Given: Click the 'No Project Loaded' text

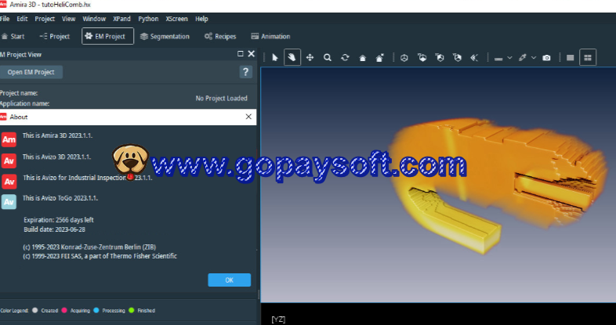Looking at the screenshot, I should pos(222,99).
